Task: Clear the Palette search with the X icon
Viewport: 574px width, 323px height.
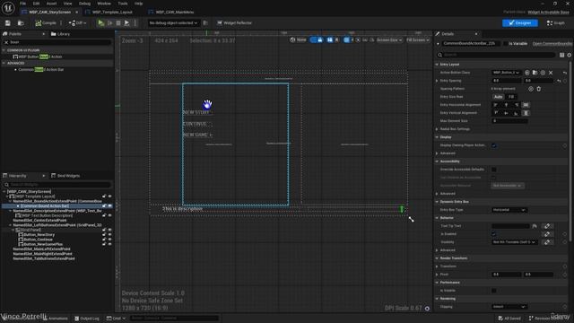Action: point(6,42)
